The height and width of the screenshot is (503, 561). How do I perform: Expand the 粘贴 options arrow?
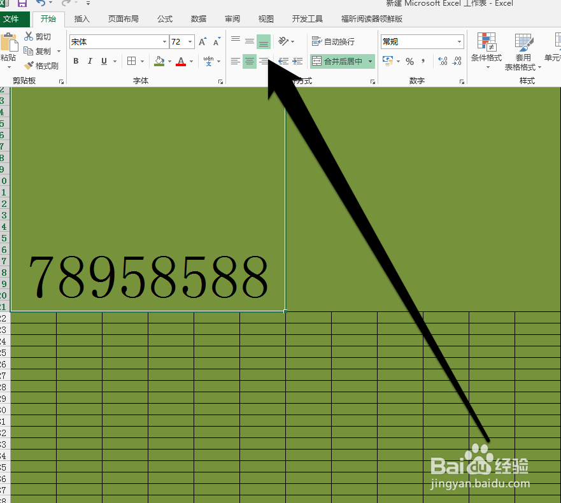point(9,67)
